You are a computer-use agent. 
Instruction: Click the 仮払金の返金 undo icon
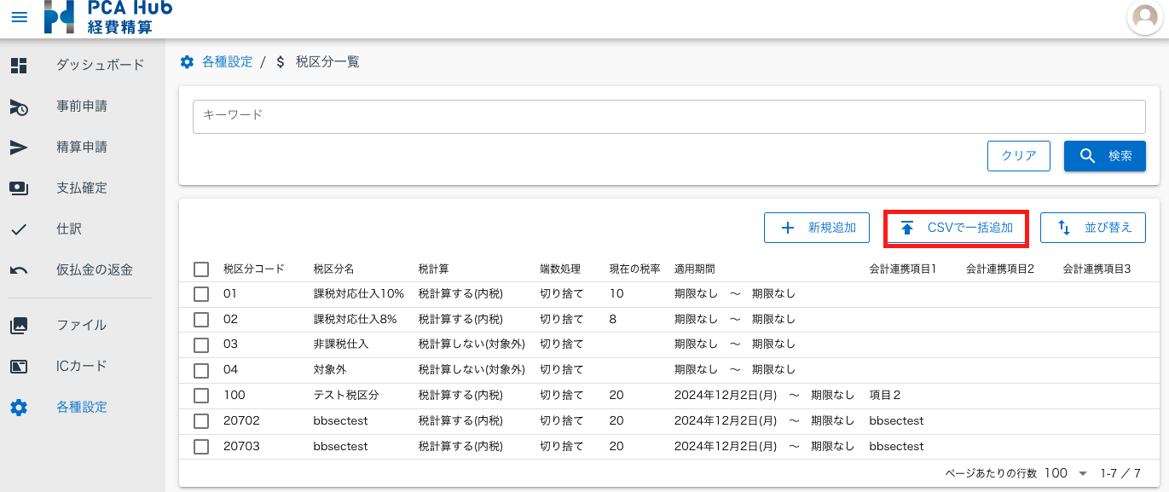(19, 269)
